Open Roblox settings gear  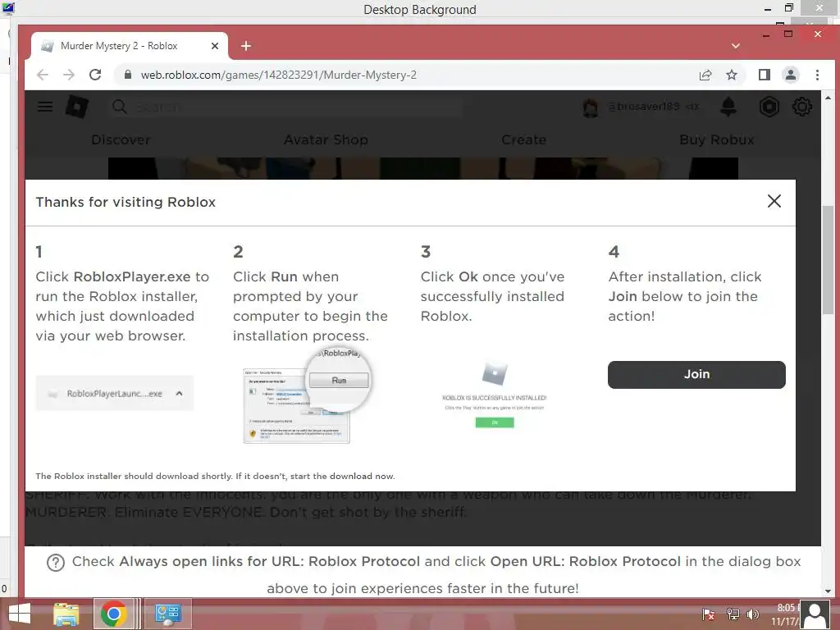[802, 107]
